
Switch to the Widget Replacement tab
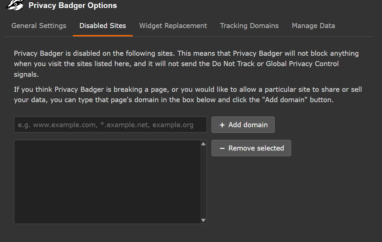pyautogui.click(x=173, y=26)
